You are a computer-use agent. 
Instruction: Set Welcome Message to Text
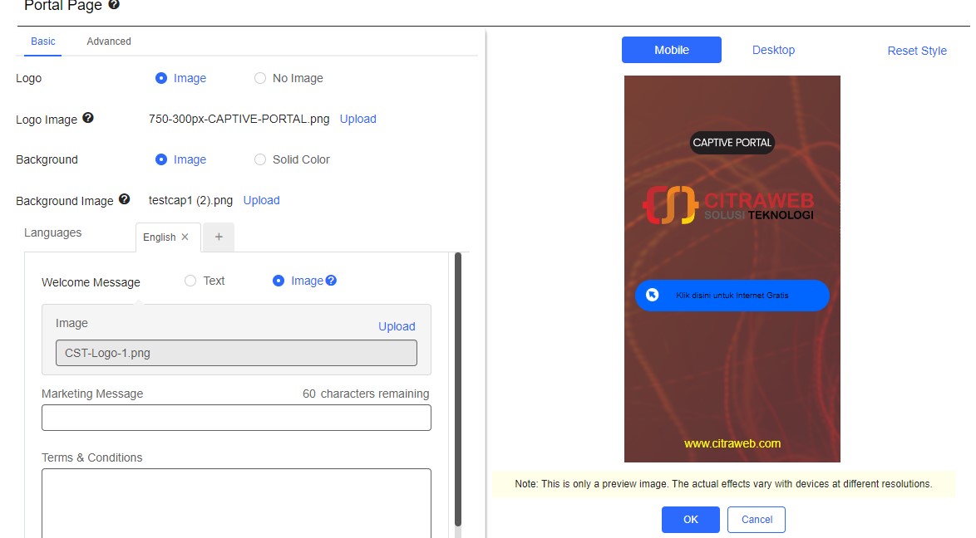pyautogui.click(x=190, y=281)
